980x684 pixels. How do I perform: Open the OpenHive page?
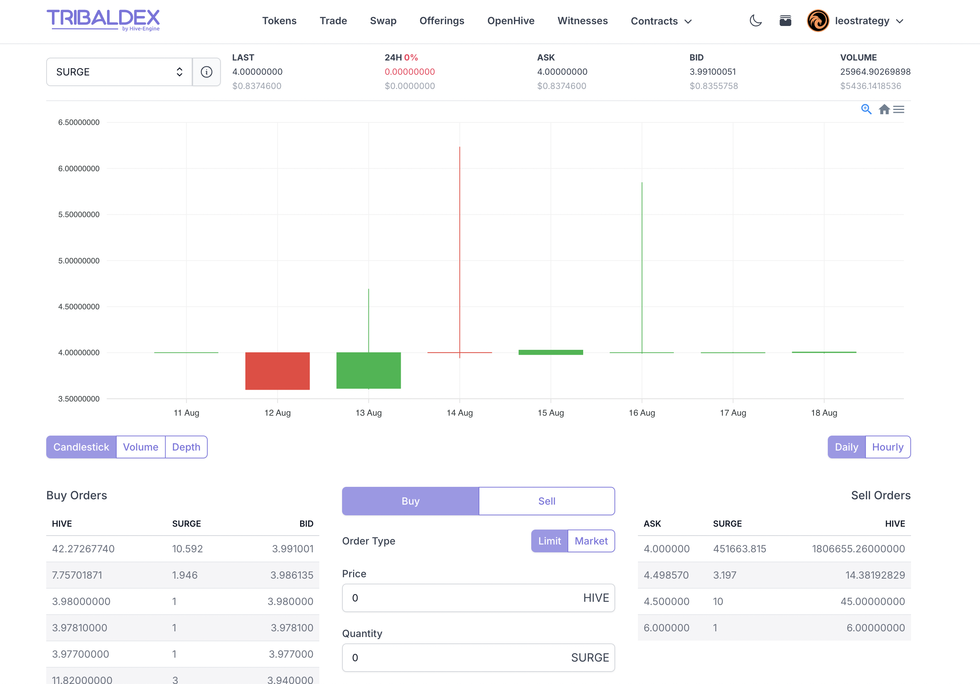pyautogui.click(x=511, y=21)
